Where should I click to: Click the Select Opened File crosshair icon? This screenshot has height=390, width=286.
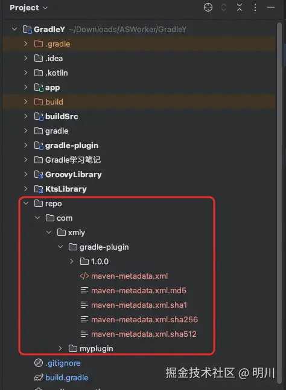208,7
